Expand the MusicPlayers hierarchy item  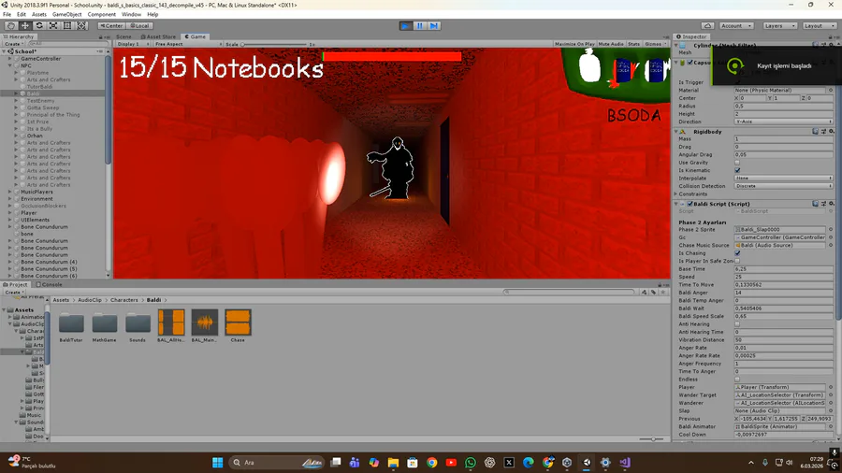[9, 192]
